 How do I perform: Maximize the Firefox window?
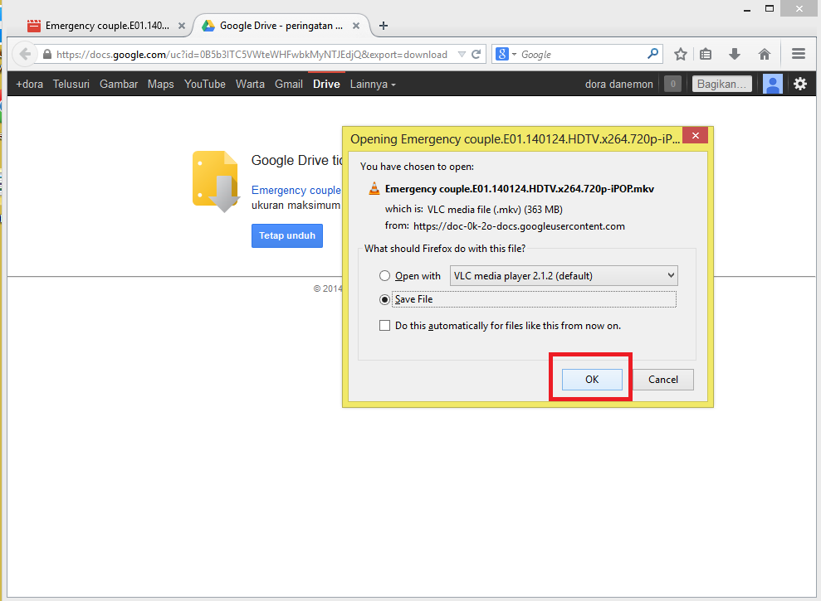coord(770,9)
